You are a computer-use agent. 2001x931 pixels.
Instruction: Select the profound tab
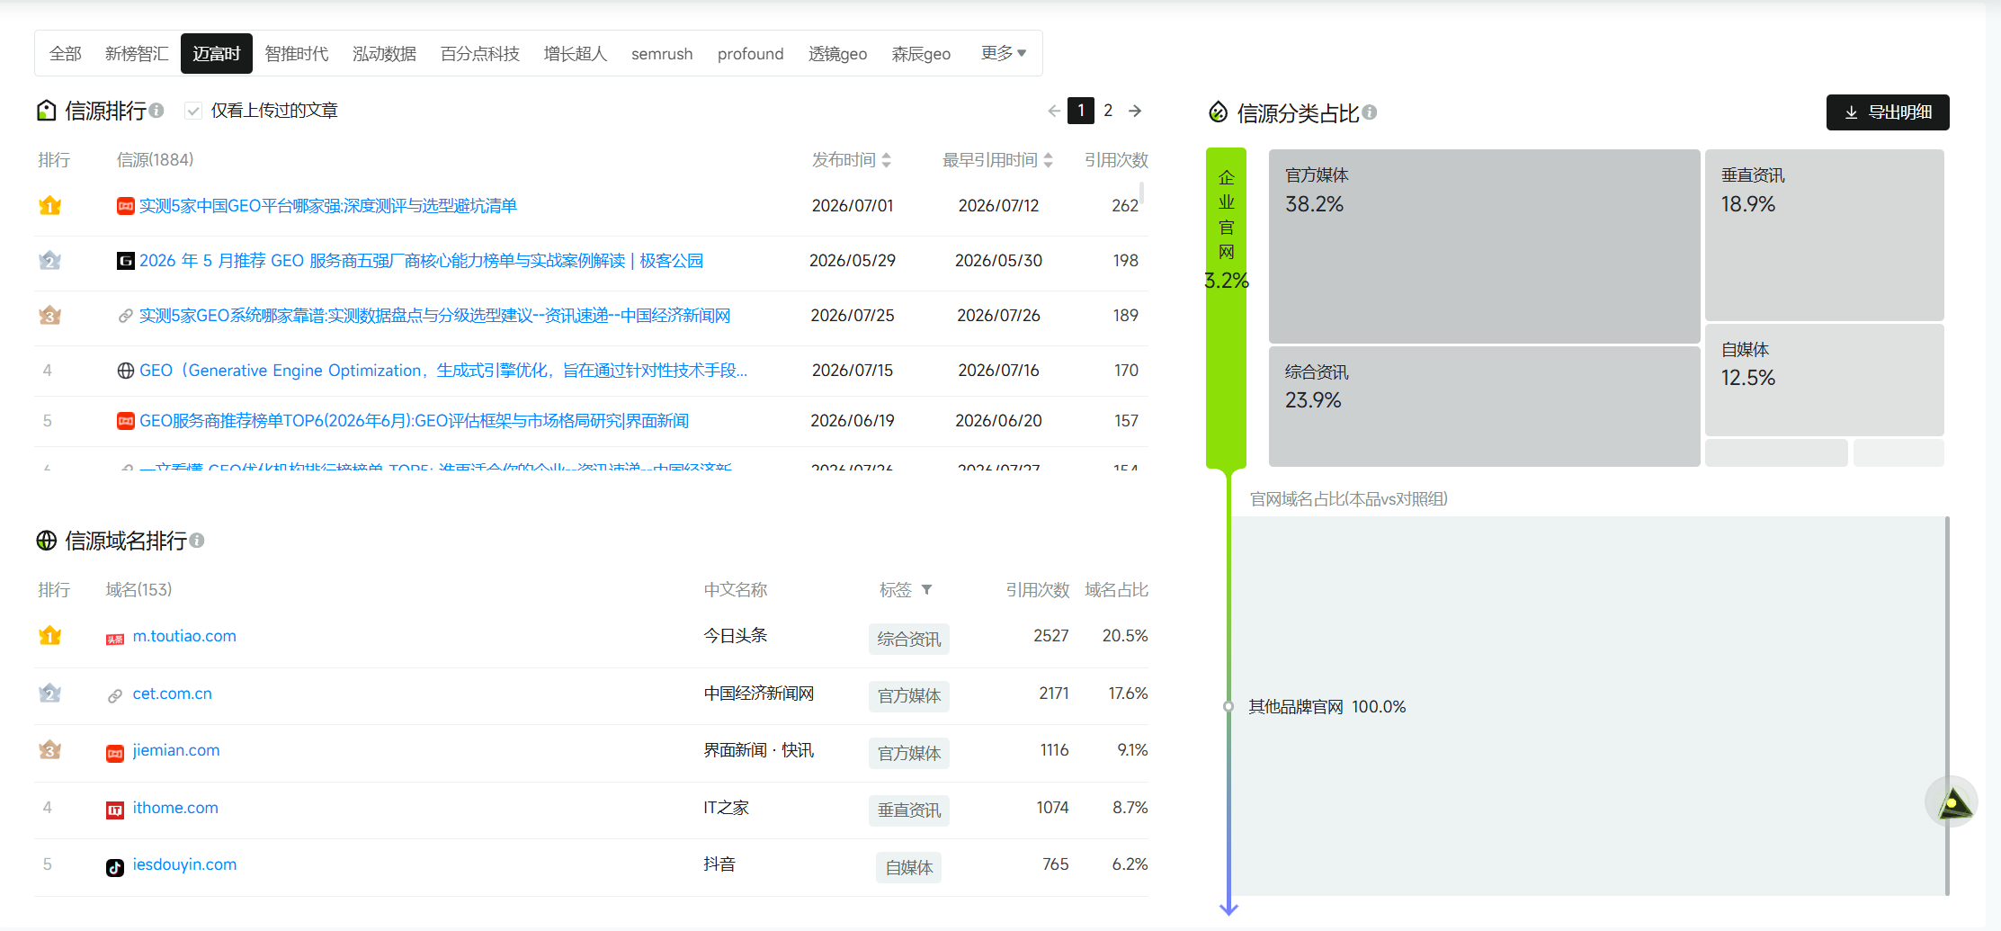click(751, 54)
